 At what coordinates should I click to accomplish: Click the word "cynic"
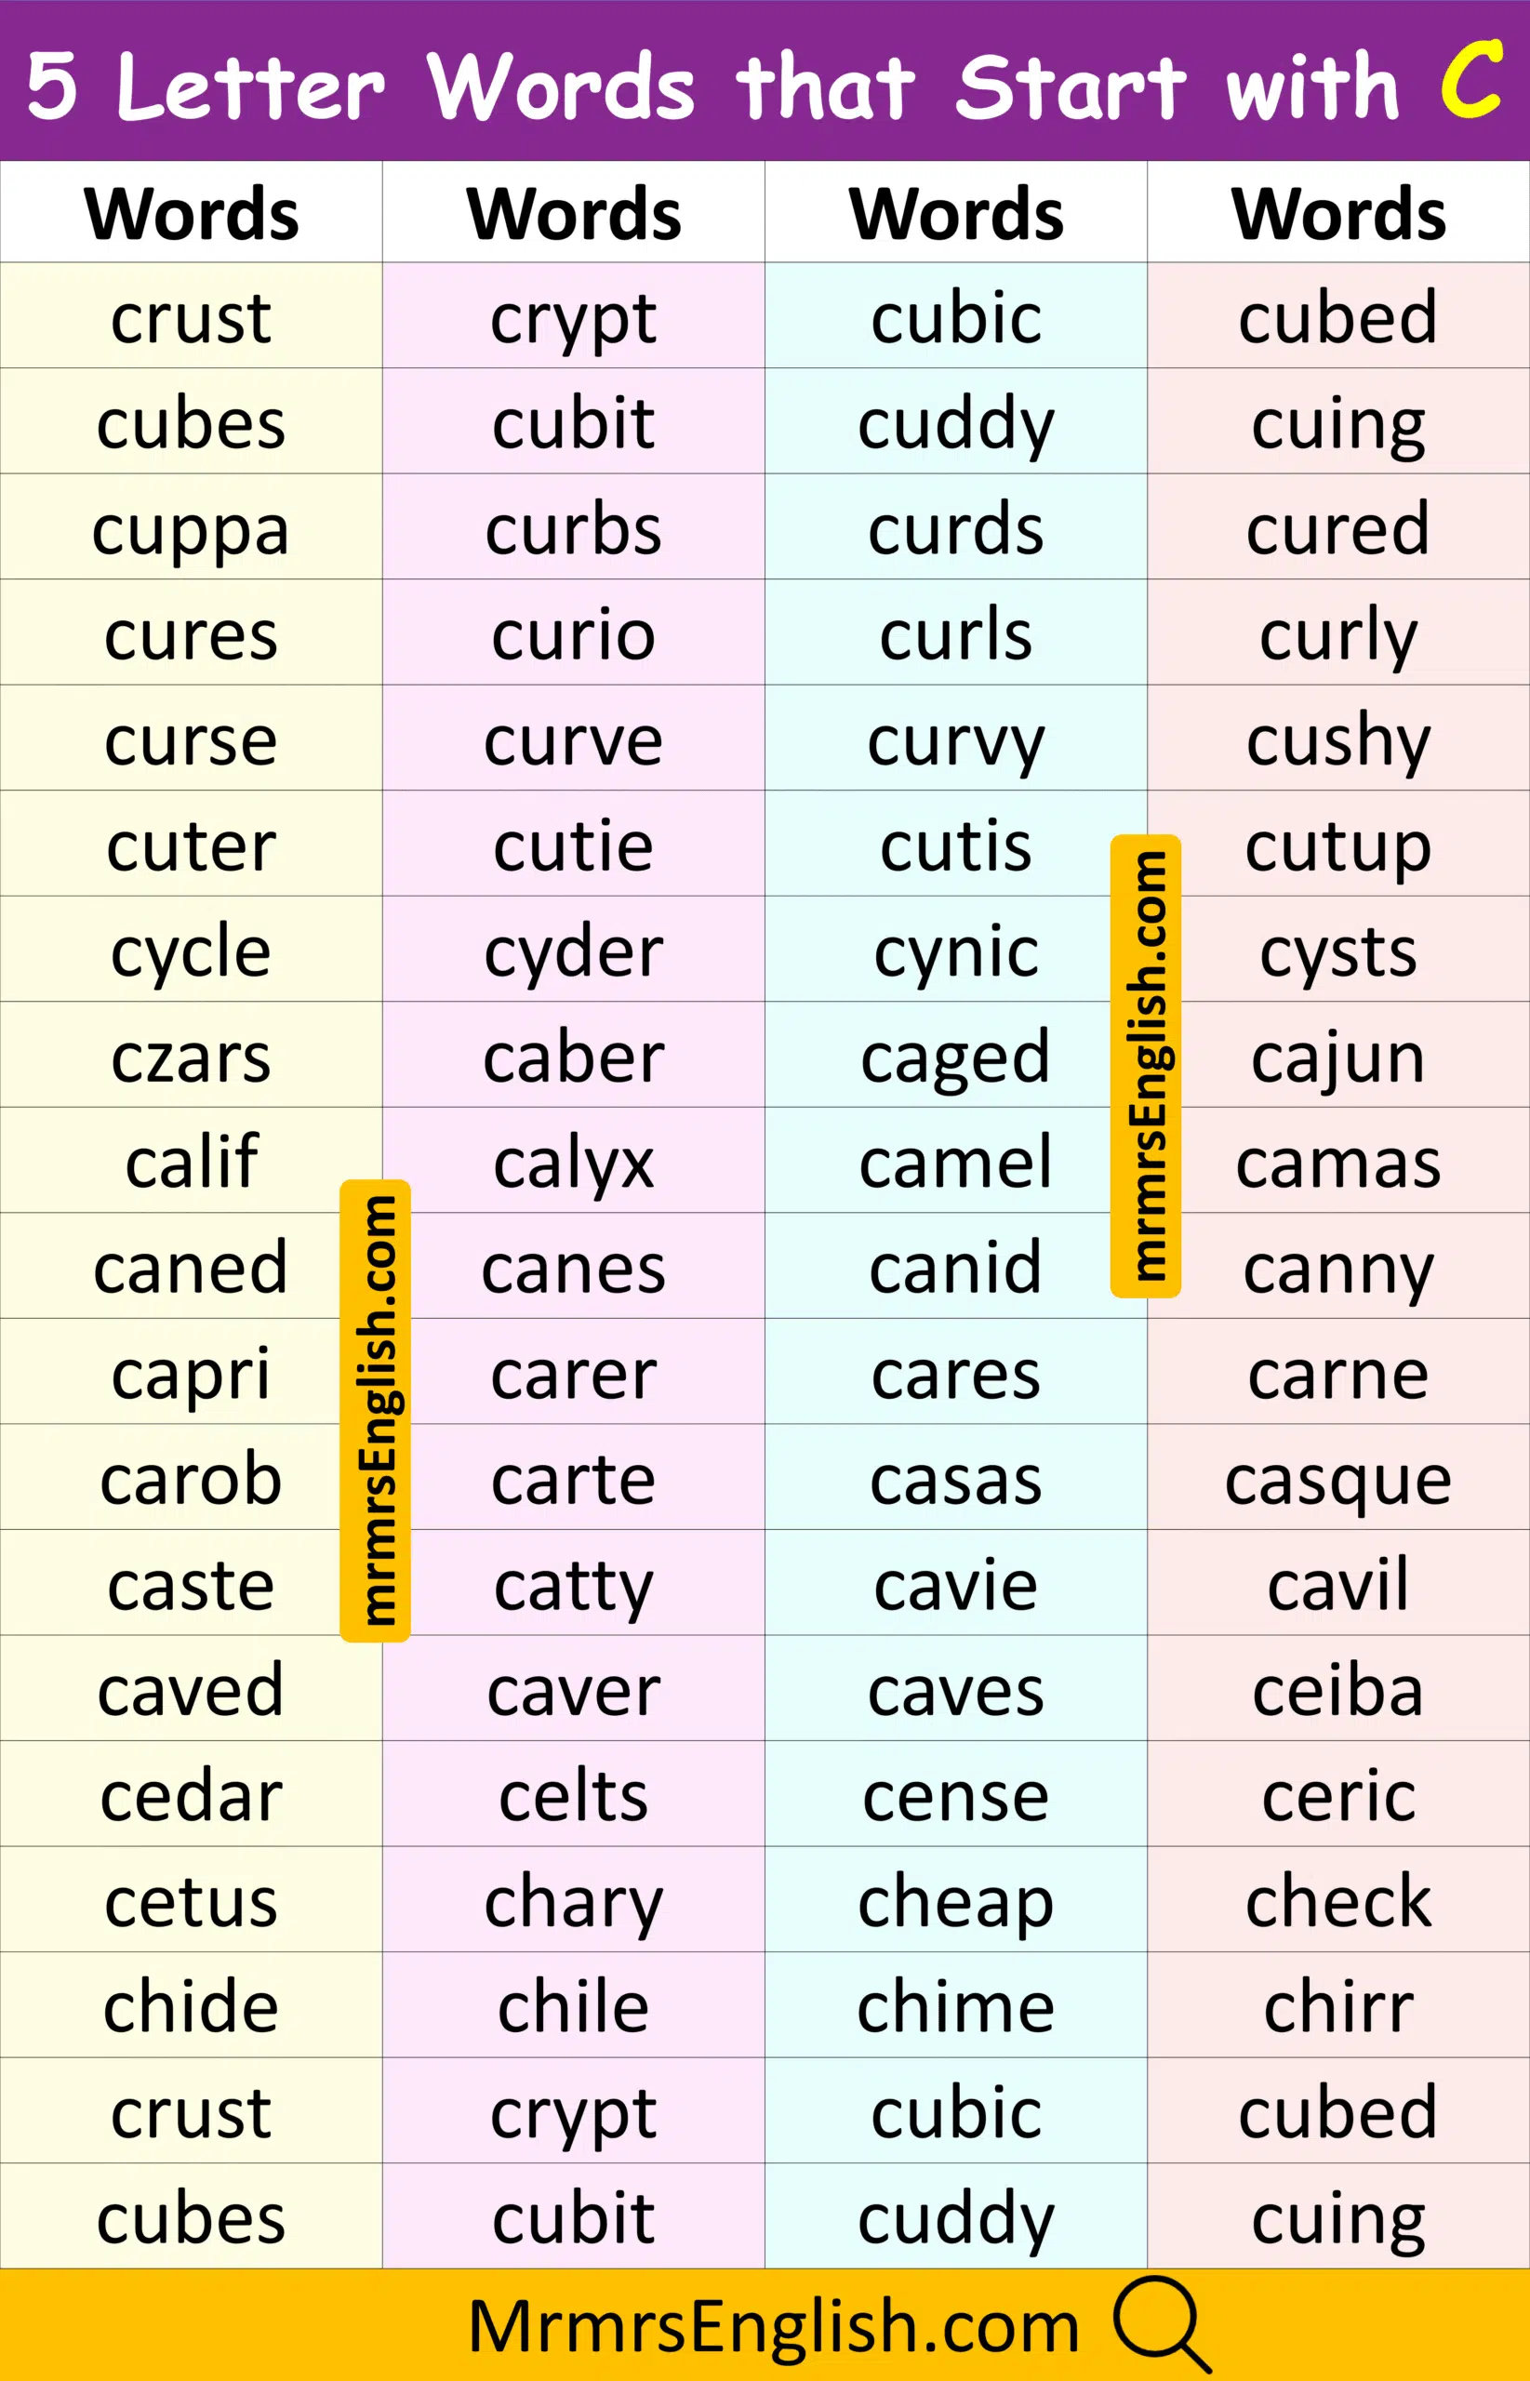[x=956, y=951]
